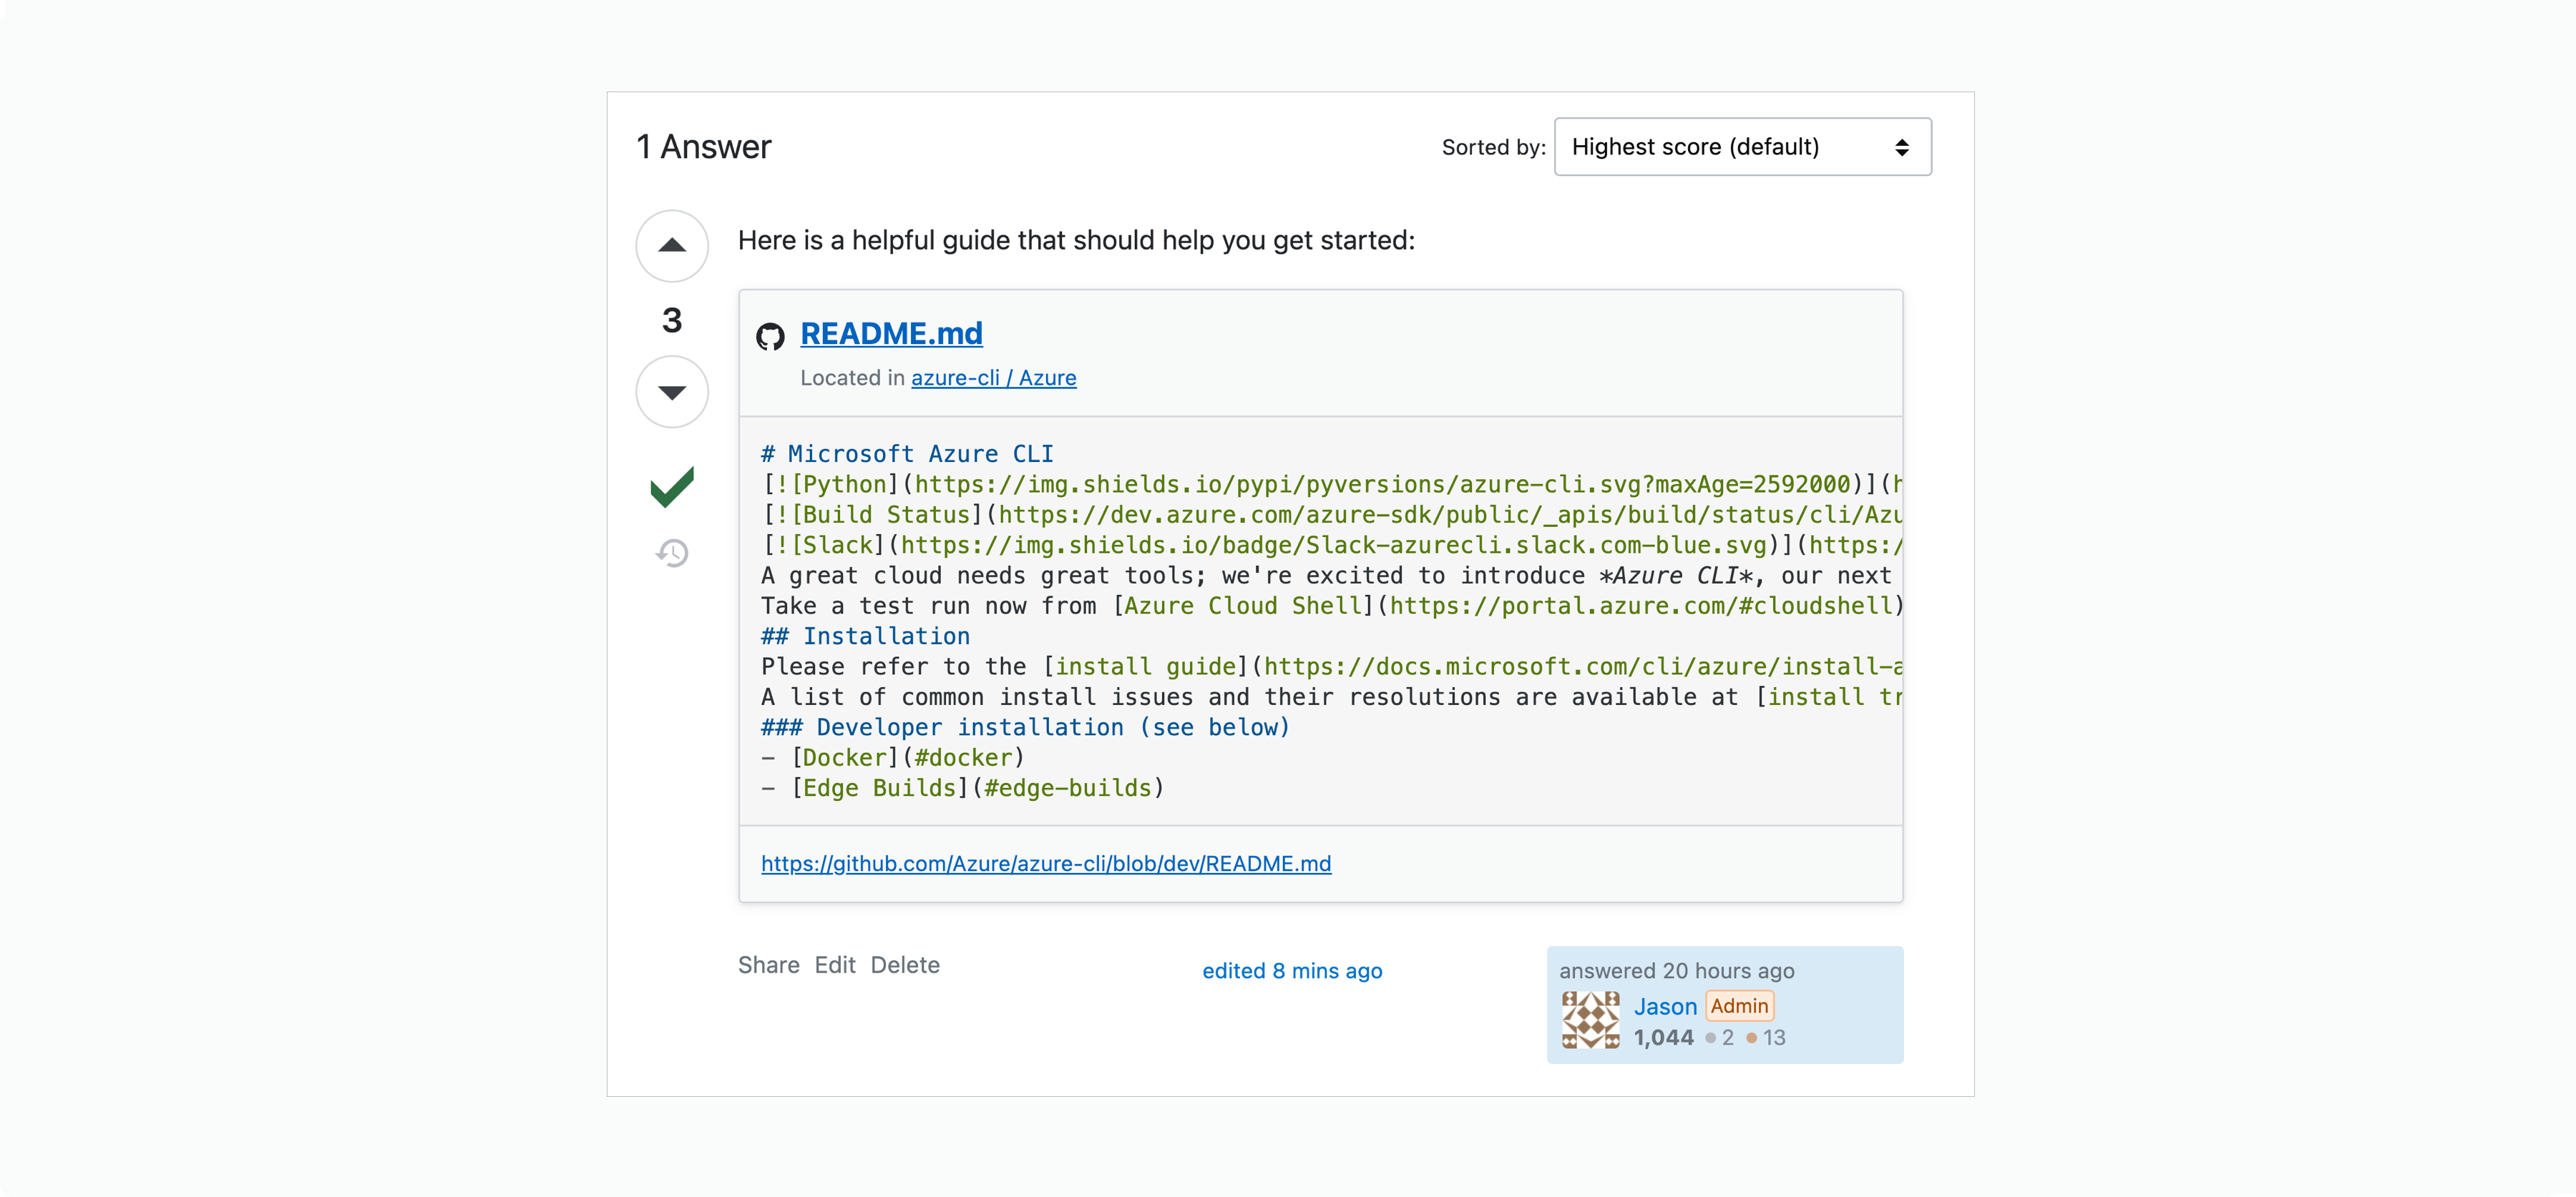The width and height of the screenshot is (2576, 1197).
Task: Click the Build Status badge code line
Action: click(1331, 515)
